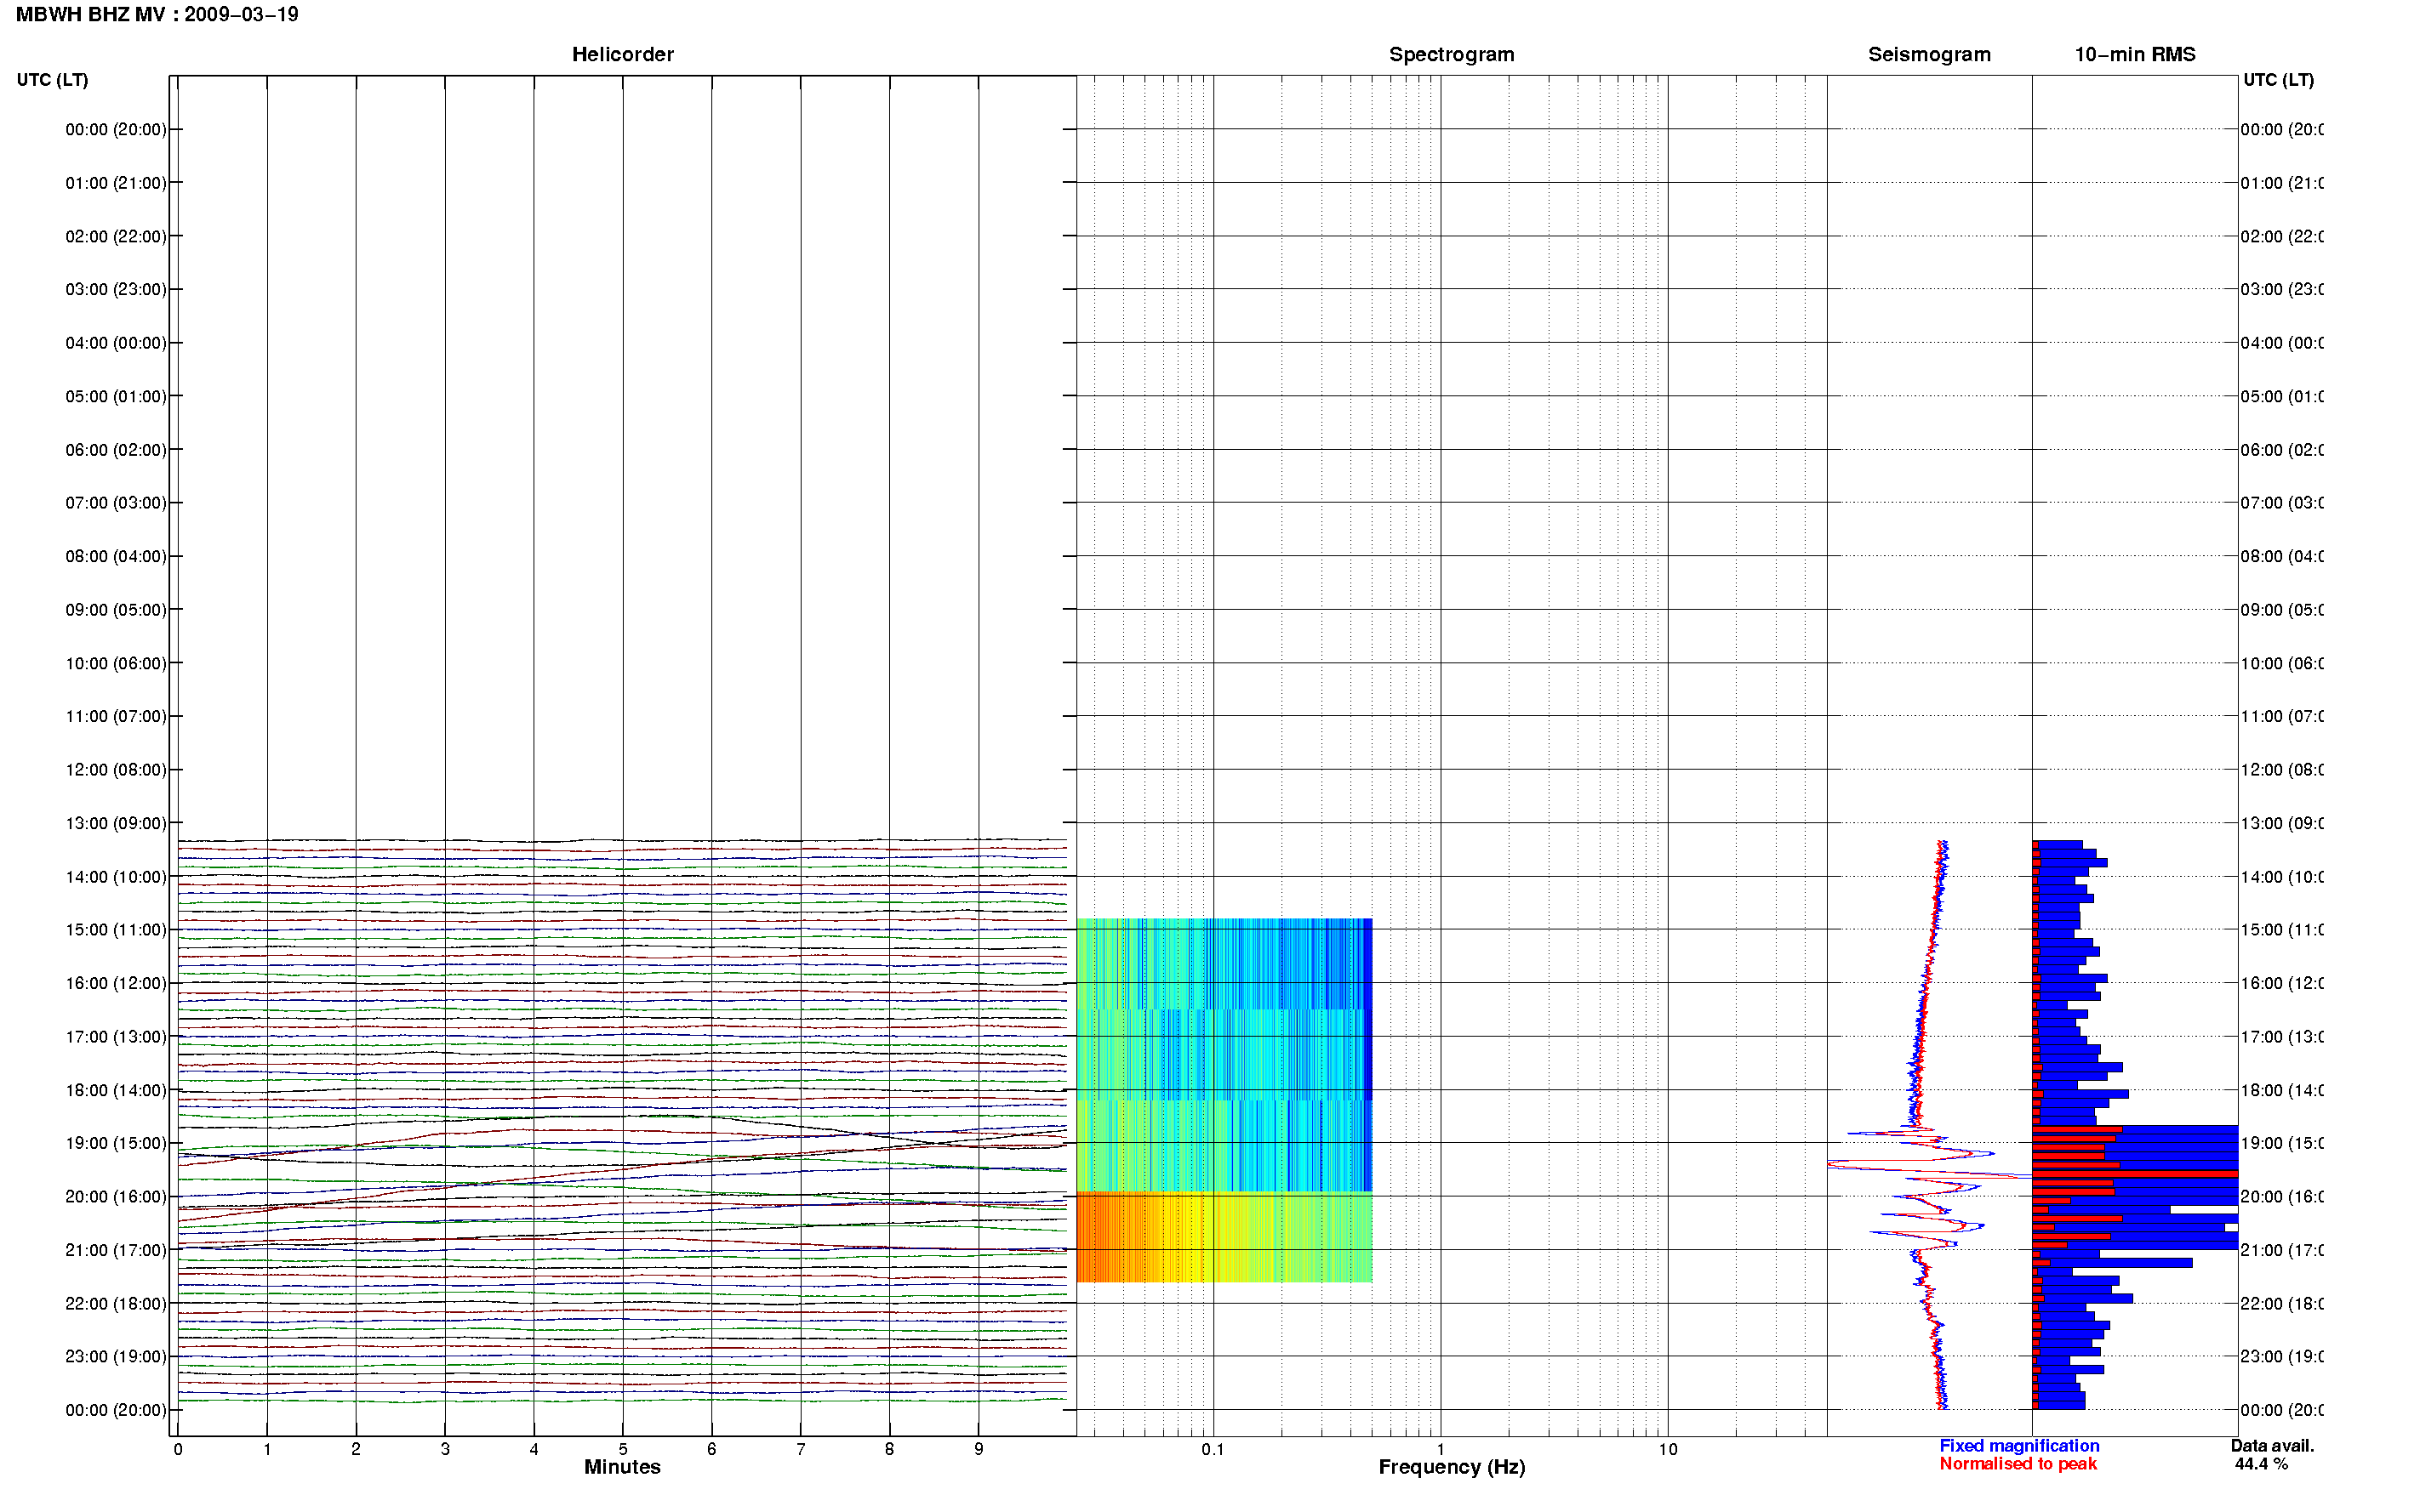Screen dimensions: 2420x1512
Task: Click left time label '19:00 (15:00)'
Action: coord(116,1143)
